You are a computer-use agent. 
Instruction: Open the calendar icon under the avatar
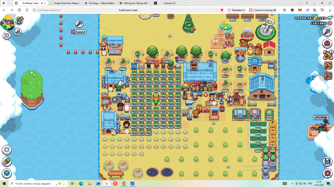click(x=7, y=35)
